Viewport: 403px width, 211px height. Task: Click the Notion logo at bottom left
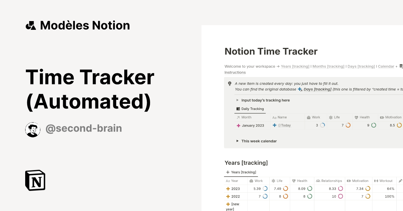click(x=35, y=180)
